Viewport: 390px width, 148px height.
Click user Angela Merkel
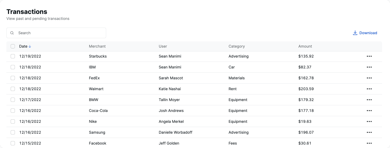click(171, 121)
